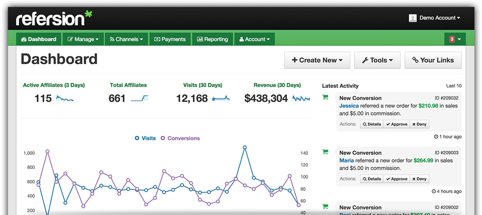Click the red notification badge showing 3
Screen dimensions: 482x215
(452, 39)
